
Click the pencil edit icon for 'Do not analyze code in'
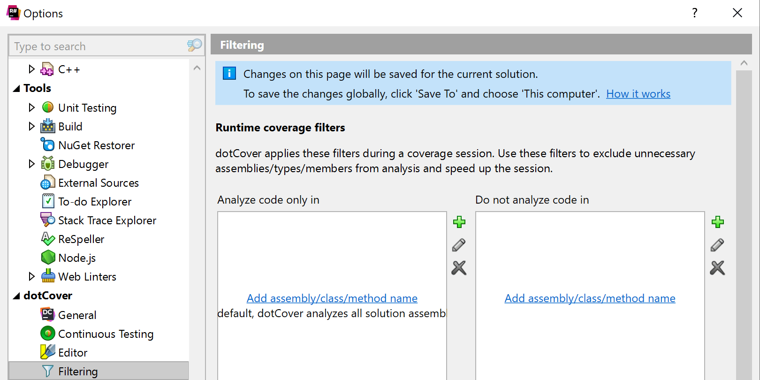pos(717,245)
